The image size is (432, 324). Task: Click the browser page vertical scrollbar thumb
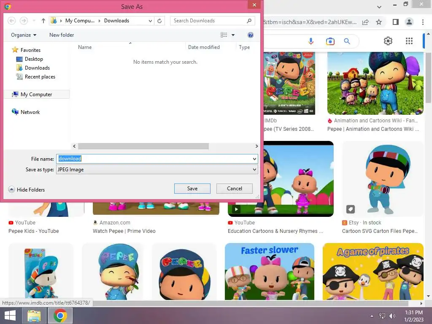[429, 77]
